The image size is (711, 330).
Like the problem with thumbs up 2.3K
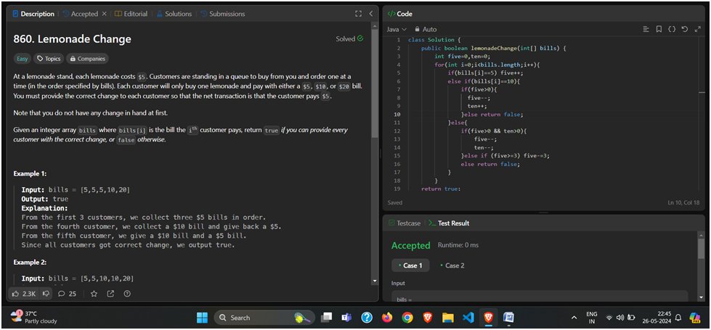(24, 294)
